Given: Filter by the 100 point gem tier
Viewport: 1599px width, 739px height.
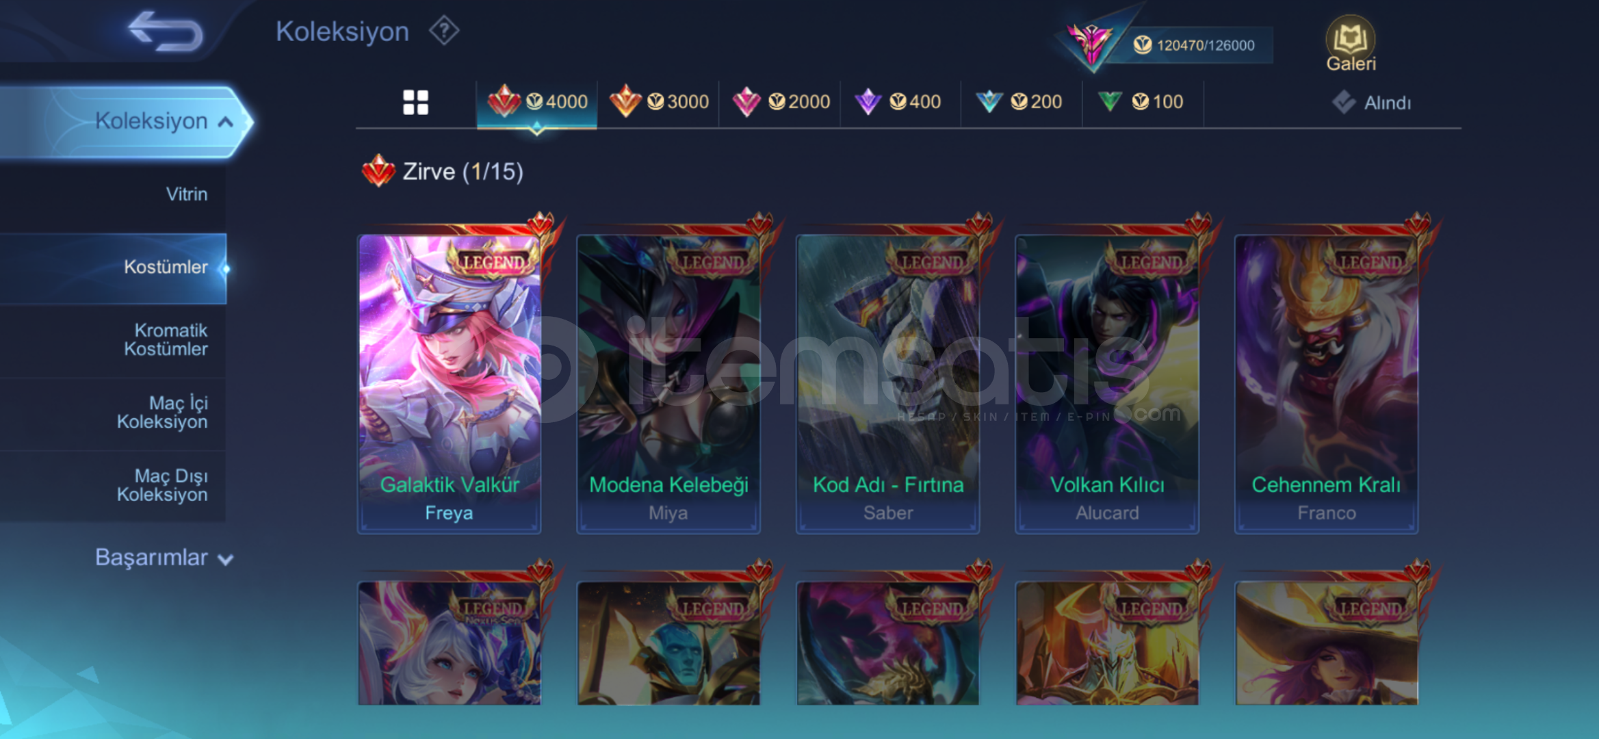Looking at the screenshot, I should click(x=1141, y=102).
